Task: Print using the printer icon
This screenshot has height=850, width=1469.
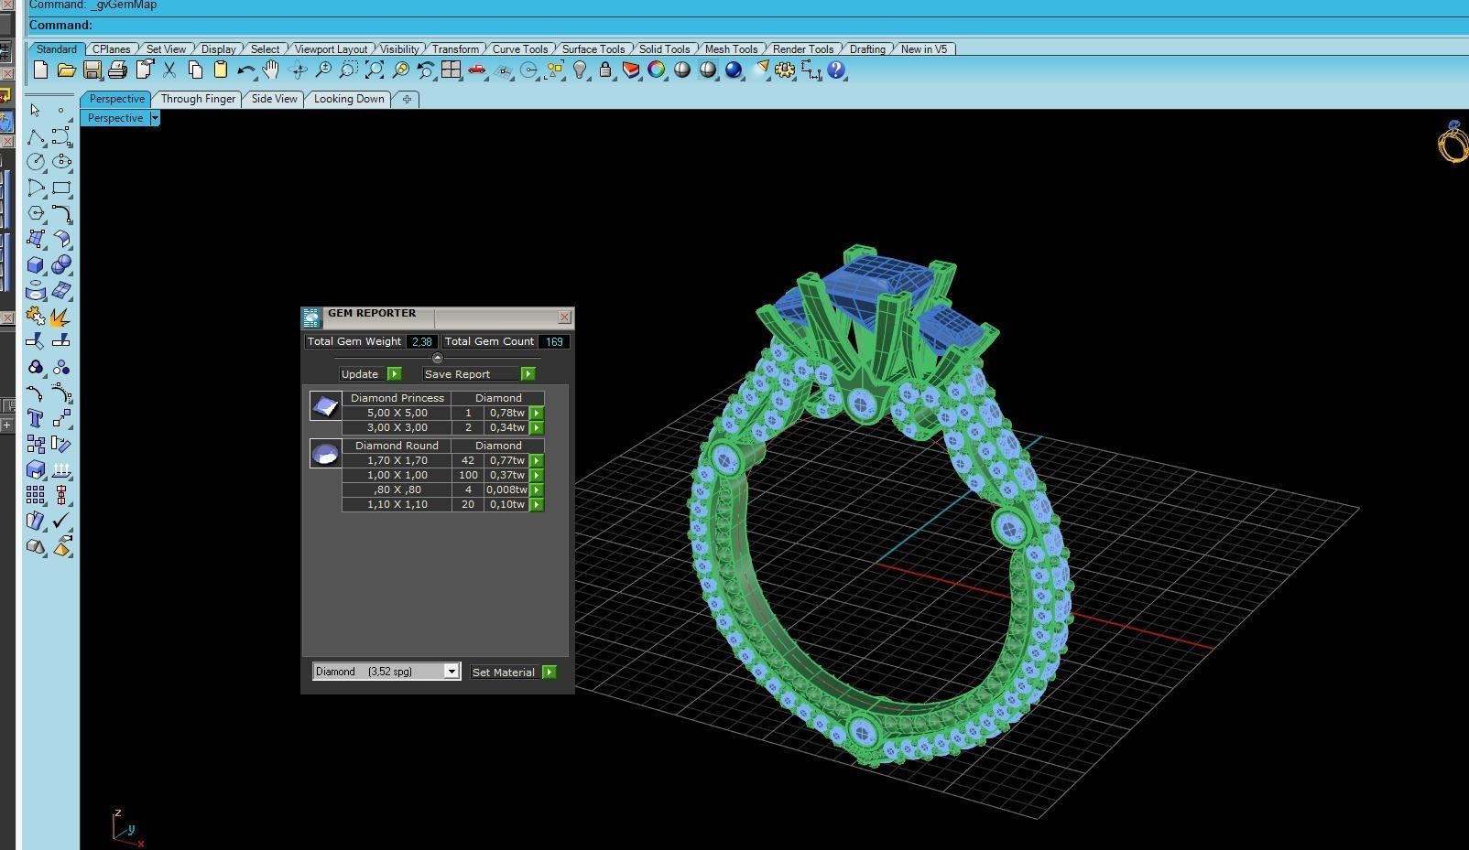Action: 117,70
